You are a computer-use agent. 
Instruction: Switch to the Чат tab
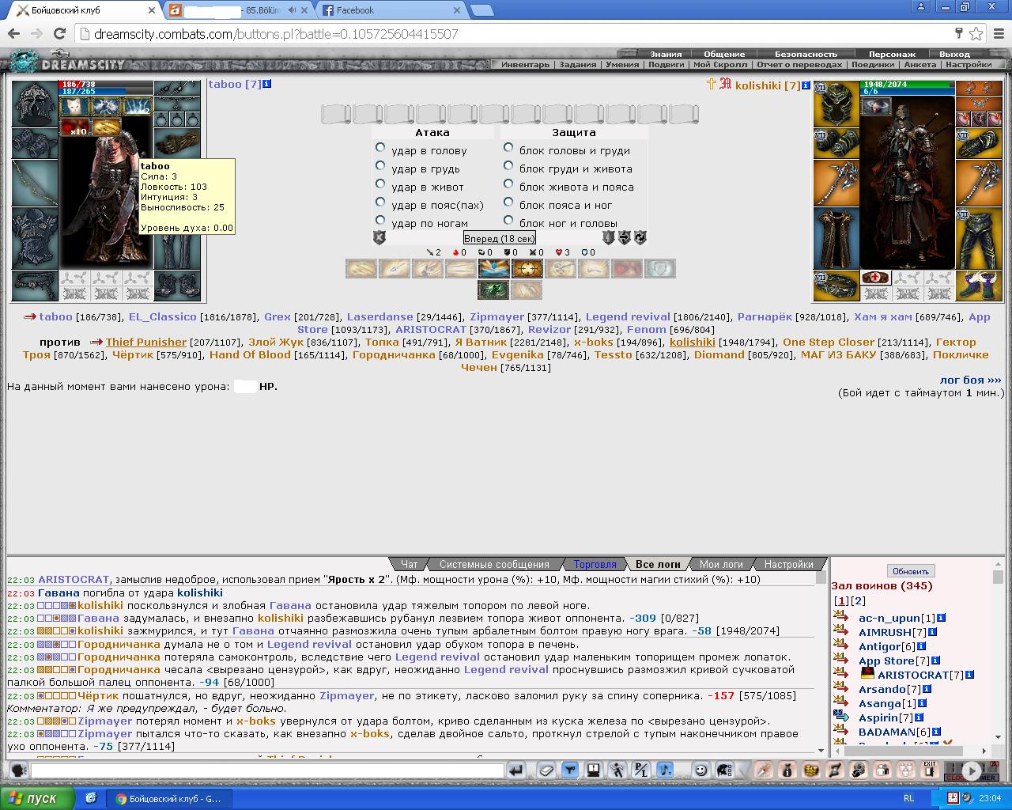point(410,564)
